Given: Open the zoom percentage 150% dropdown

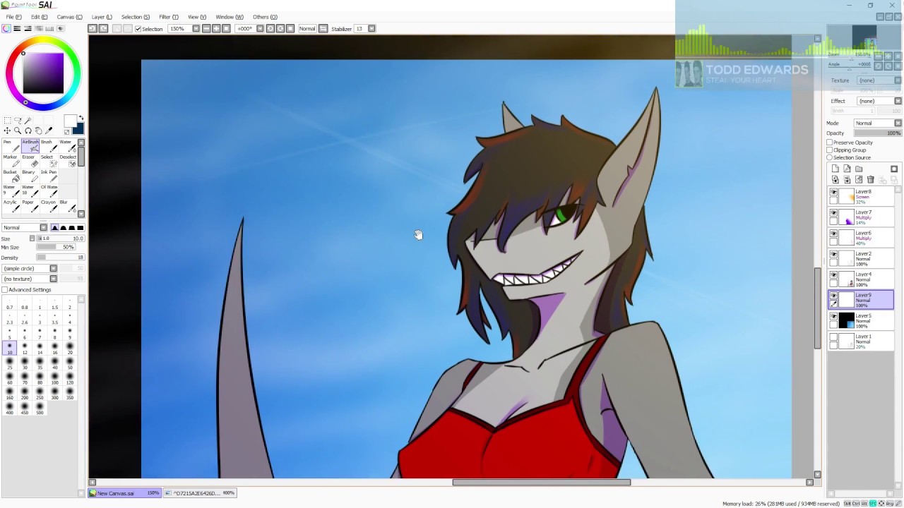Looking at the screenshot, I should pos(196,28).
